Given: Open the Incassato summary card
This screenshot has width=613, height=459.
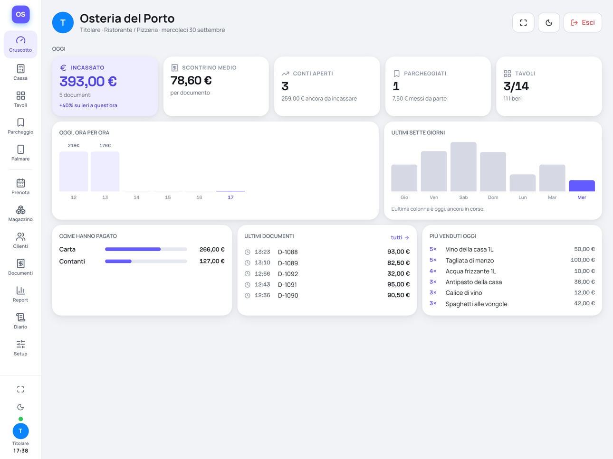Looking at the screenshot, I should (105, 86).
